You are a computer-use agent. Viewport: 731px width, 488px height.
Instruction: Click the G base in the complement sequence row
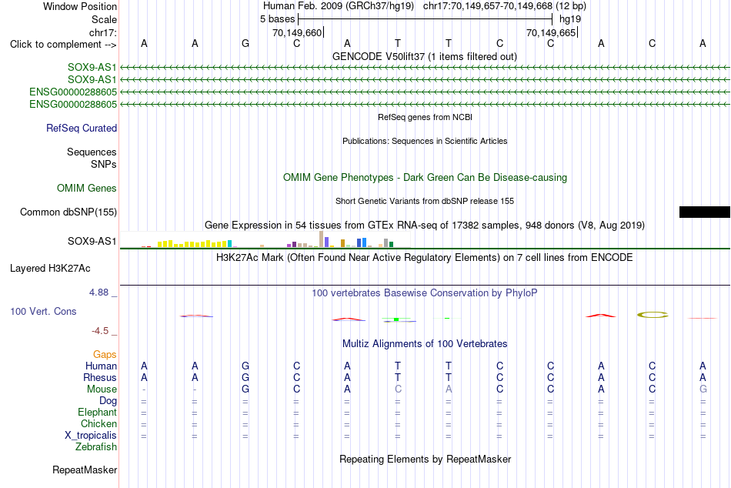[245, 43]
